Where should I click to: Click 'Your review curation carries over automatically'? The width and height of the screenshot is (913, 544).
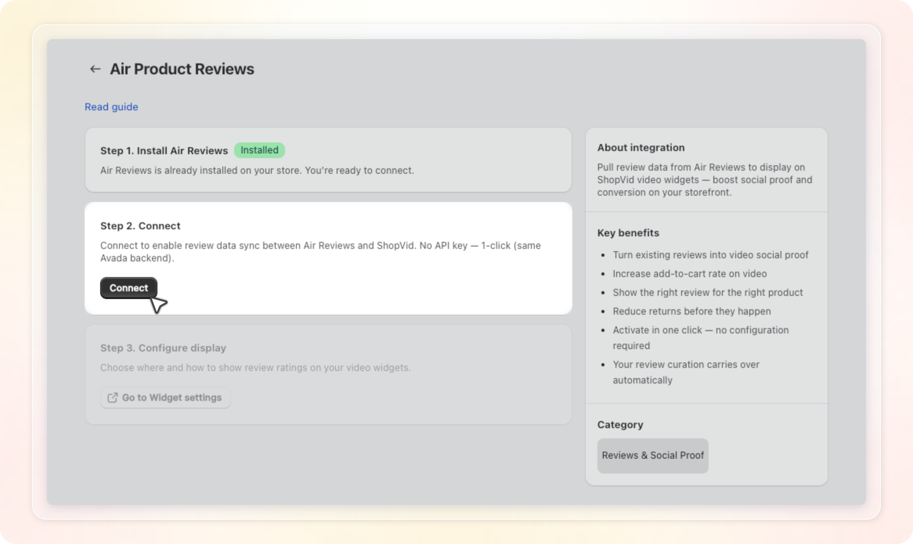click(686, 372)
